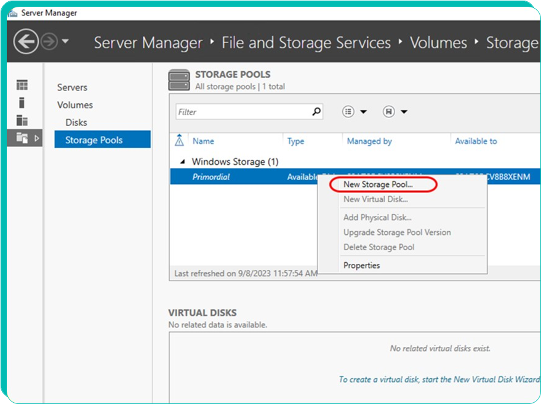
Task: Open the save query dropdown arrow
Action: click(404, 112)
